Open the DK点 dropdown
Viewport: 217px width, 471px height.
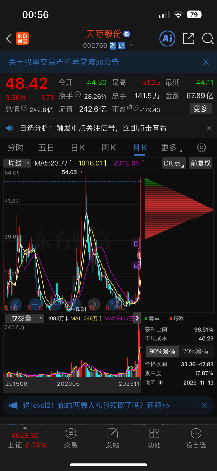tap(174, 163)
